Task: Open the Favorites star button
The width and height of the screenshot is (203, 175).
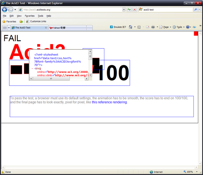Action: [x=9, y=22]
